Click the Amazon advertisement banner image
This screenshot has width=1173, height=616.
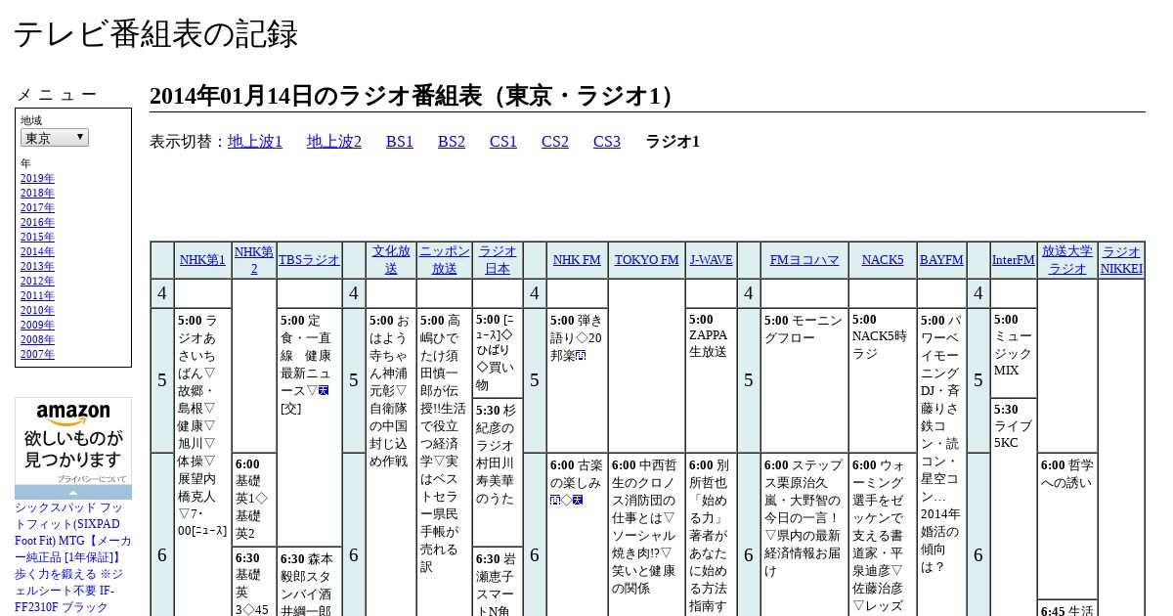click(73, 441)
